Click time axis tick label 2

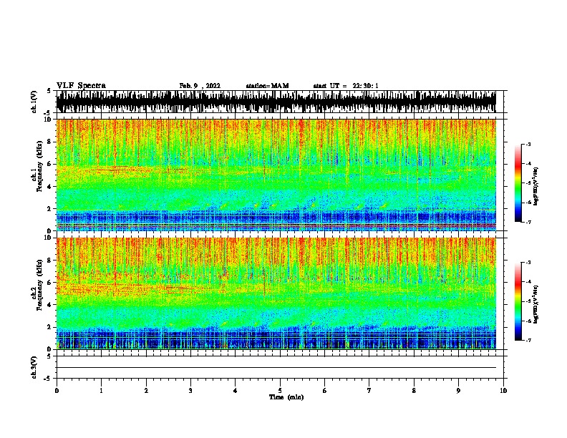coord(146,391)
